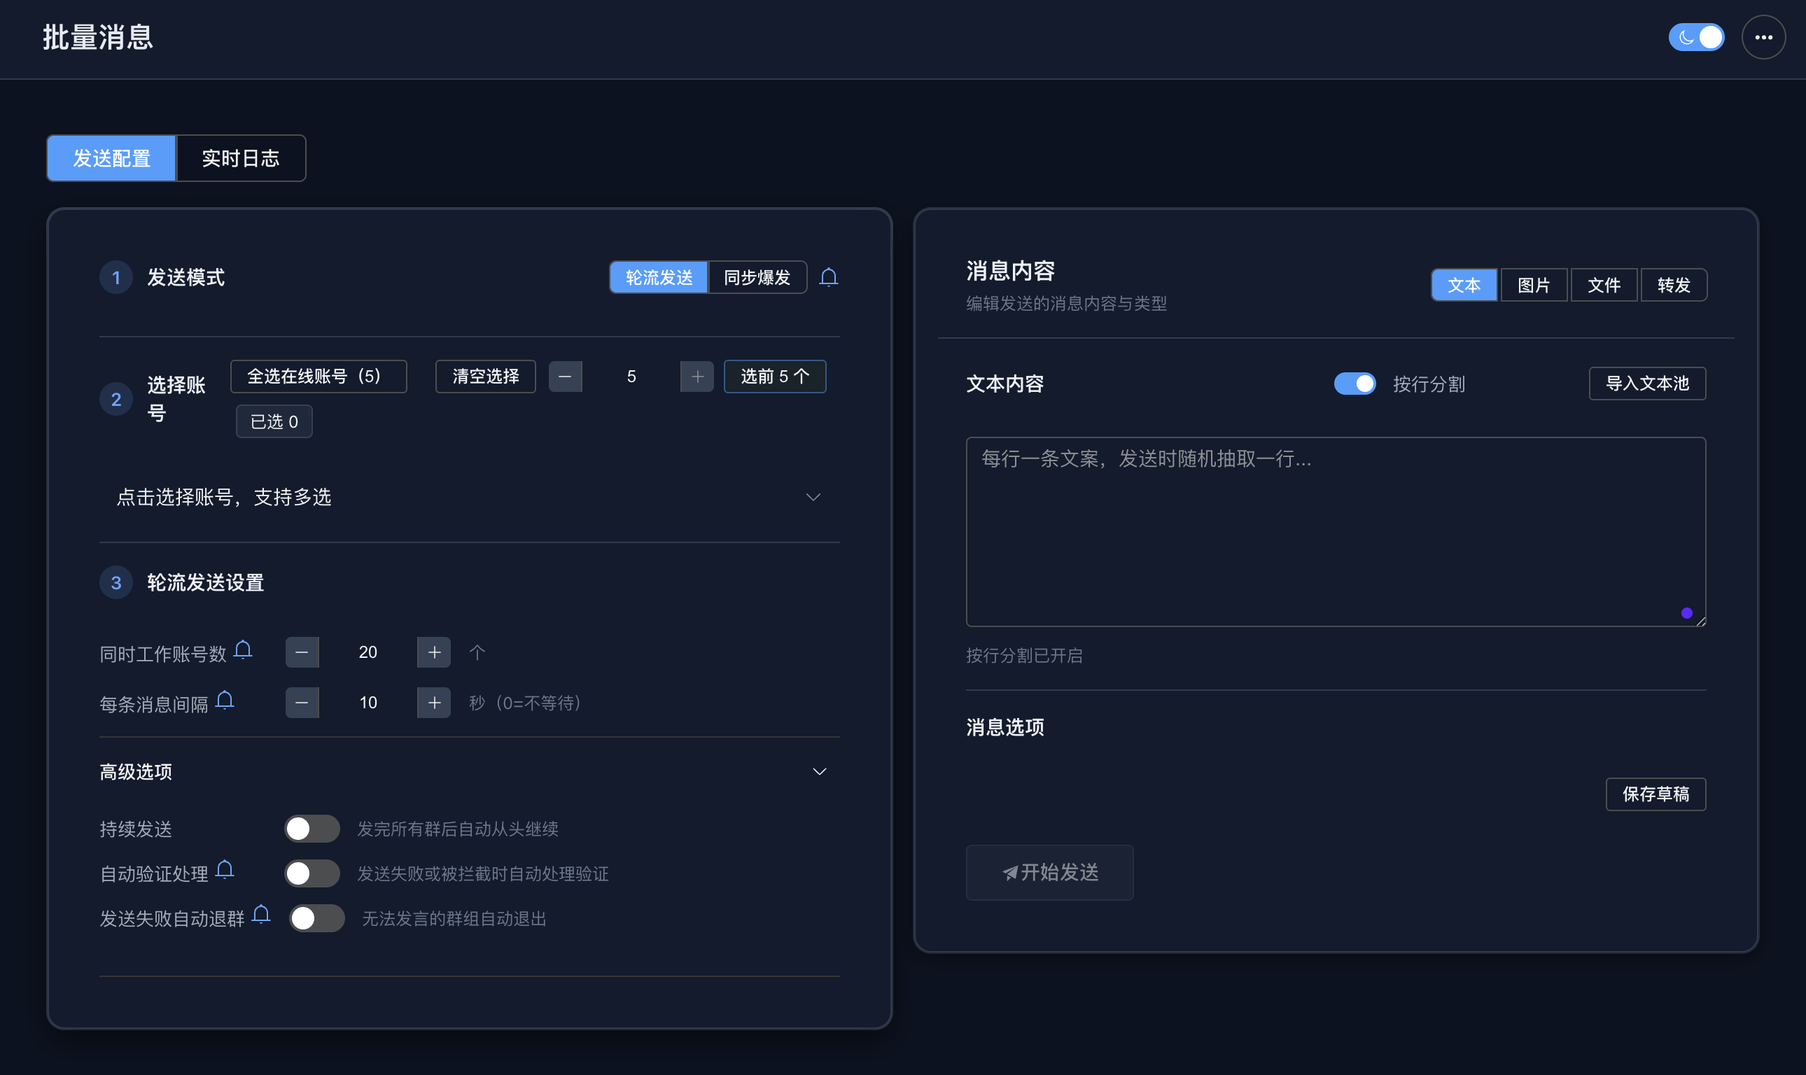This screenshot has width=1806, height=1075.
Task: Click the 保存草稿 button
Action: point(1655,794)
